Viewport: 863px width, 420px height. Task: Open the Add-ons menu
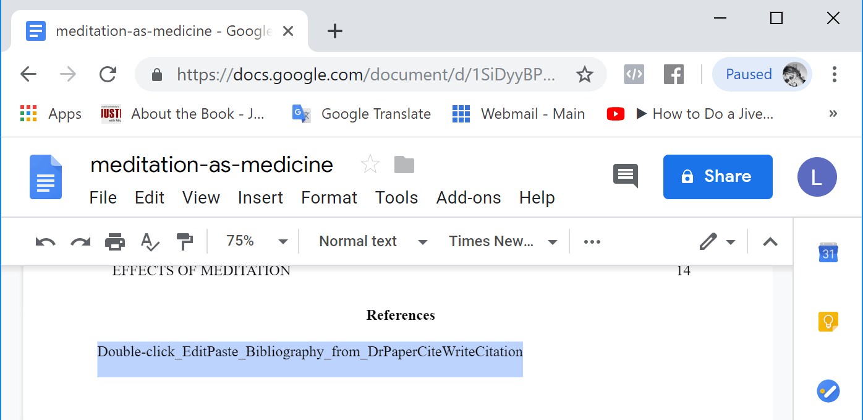pyautogui.click(x=469, y=198)
